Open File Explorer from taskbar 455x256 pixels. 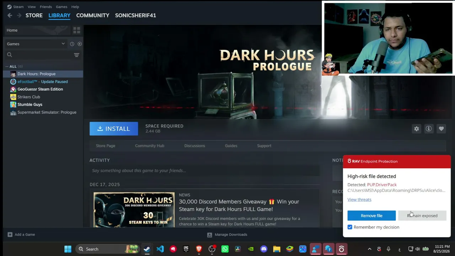coord(277,249)
